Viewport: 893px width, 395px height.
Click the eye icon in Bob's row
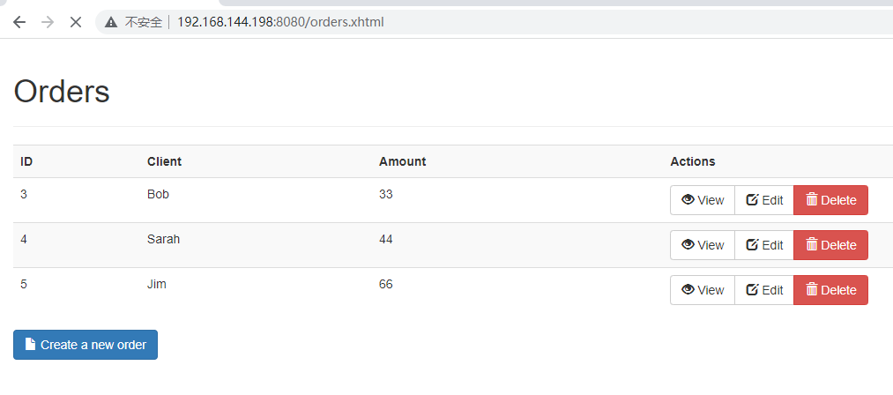tap(688, 200)
